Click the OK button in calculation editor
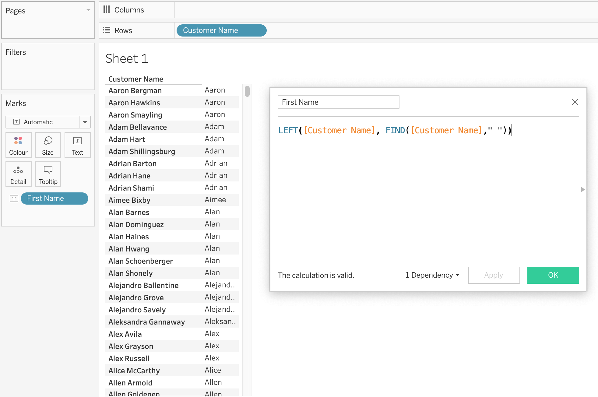This screenshot has height=397, width=598. pyautogui.click(x=553, y=275)
